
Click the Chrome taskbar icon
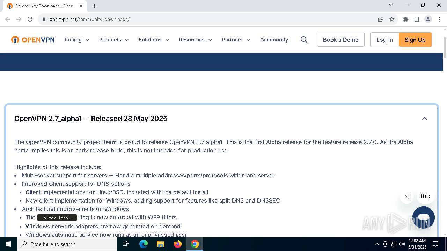(195, 244)
